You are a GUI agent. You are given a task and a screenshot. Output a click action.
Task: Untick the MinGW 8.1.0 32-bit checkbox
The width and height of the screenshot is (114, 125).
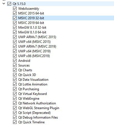[x=15, y=28]
